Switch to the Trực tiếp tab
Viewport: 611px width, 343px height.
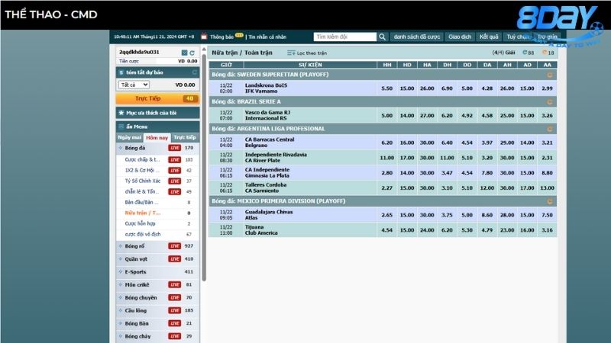pyautogui.click(x=185, y=138)
